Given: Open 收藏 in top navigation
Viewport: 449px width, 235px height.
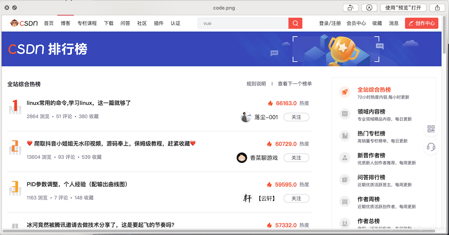Looking at the screenshot, I should point(377,23).
